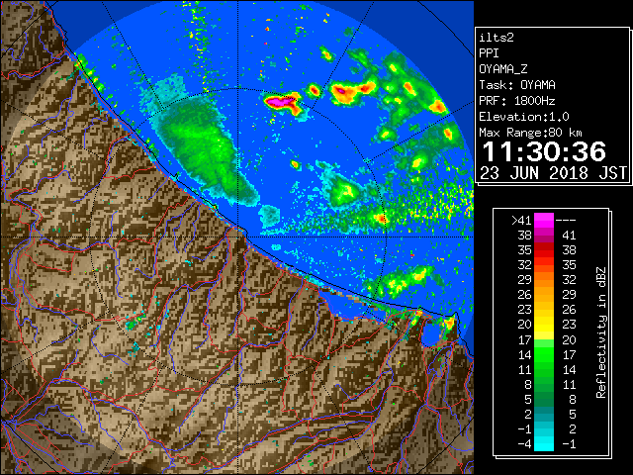
Task: Pick the teal 2 to 5 dBZ band
Action: 544,415
